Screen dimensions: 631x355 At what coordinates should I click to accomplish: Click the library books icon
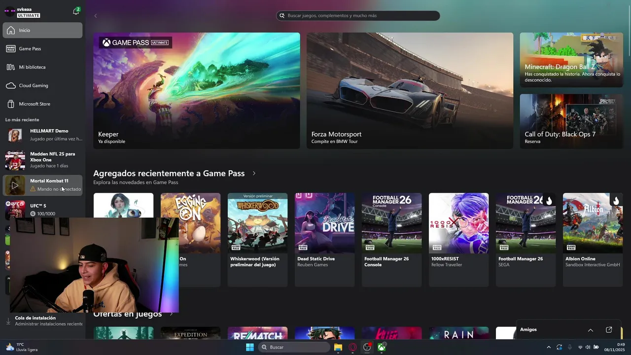click(x=11, y=67)
